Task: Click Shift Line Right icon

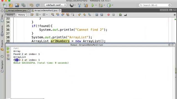Action: point(101,15)
